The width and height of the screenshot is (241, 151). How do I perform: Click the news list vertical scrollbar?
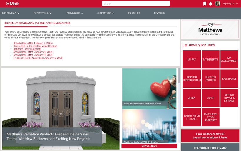pyautogui.click(x=179, y=76)
